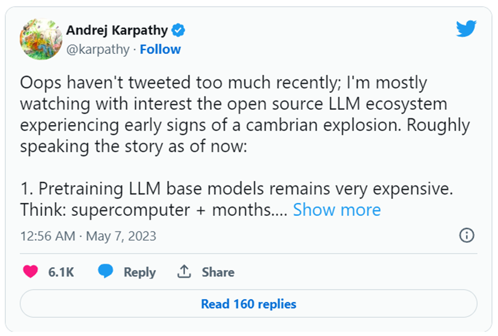The height and width of the screenshot is (336, 498).
Task: Click the 6.1K likes count
Action: [61, 272]
